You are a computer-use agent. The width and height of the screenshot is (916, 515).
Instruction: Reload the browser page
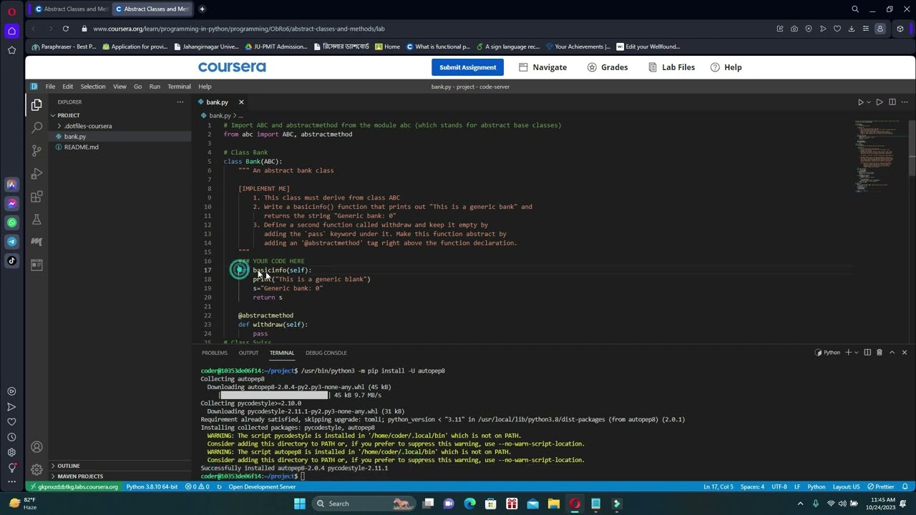tap(65, 29)
